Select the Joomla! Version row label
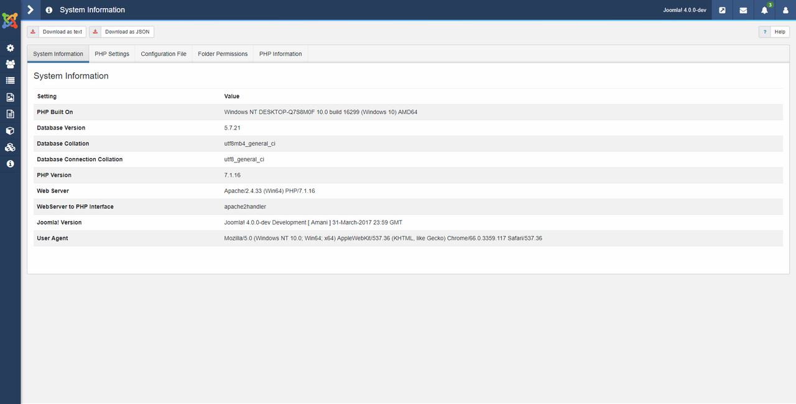The image size is (796, 404). click(x=59, y=222)
